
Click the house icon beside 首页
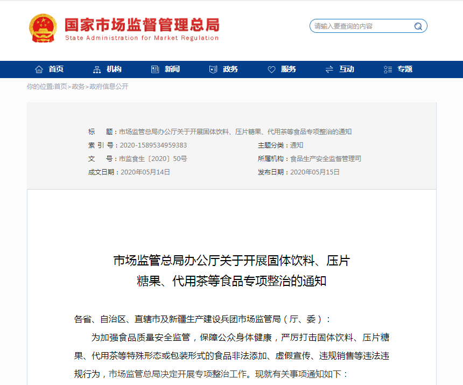click(39, 69)
